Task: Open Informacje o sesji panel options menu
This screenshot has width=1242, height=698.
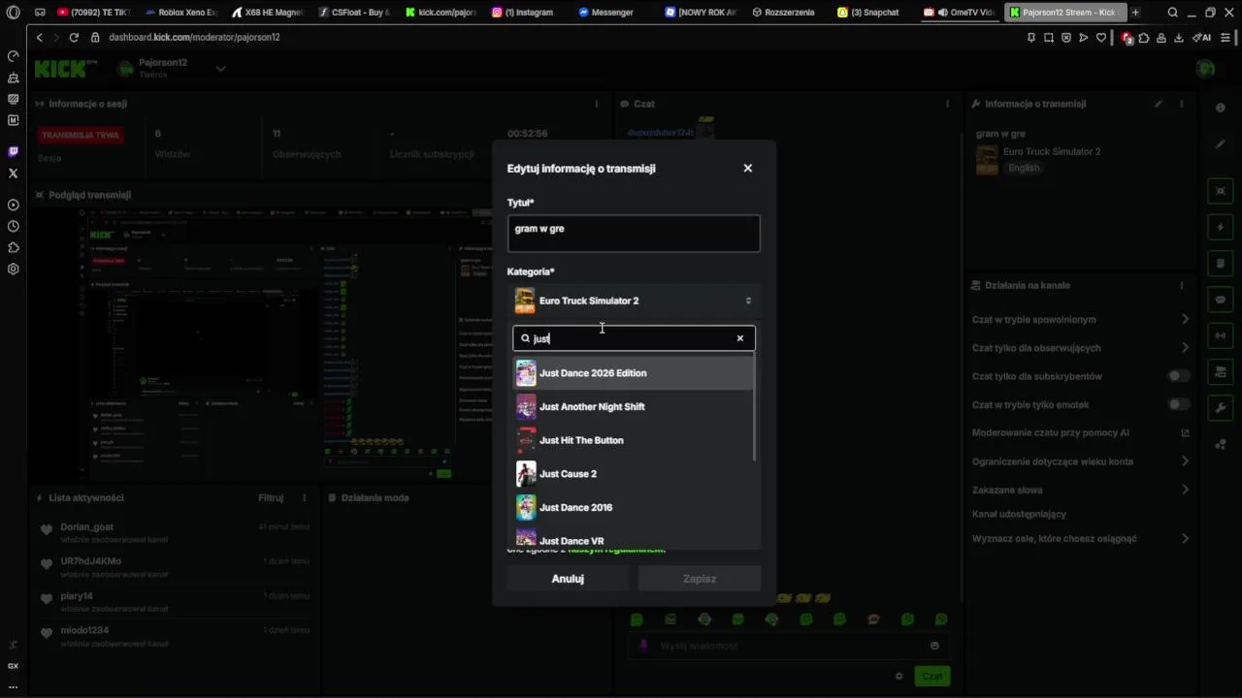Action: pos(596,104)
